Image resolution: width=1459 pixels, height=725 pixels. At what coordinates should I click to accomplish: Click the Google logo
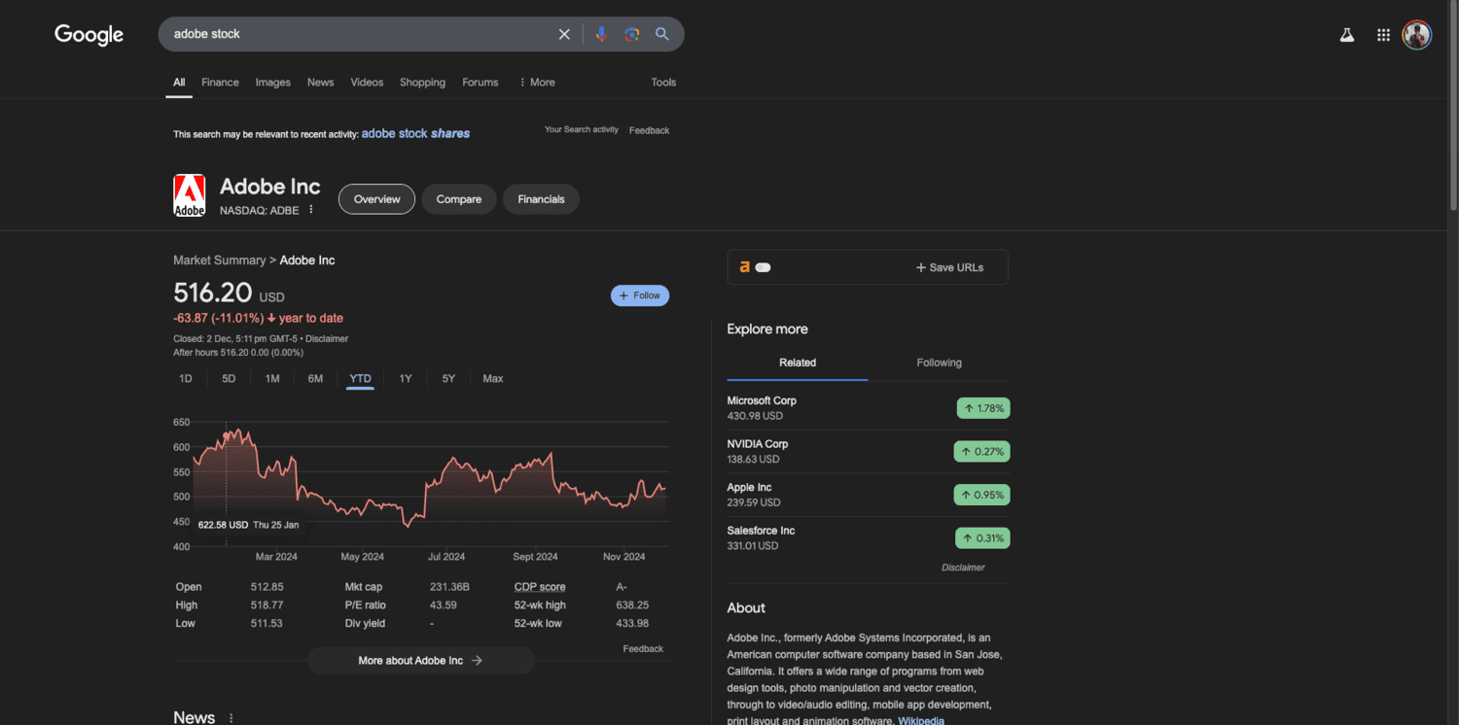point(89,35)
